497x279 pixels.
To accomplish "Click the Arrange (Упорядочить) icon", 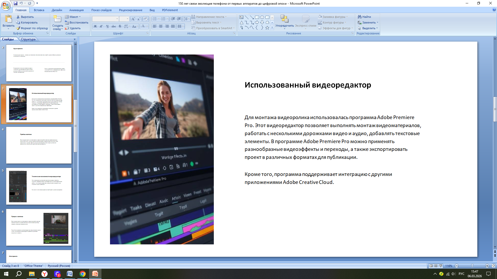I will point(284,19).
